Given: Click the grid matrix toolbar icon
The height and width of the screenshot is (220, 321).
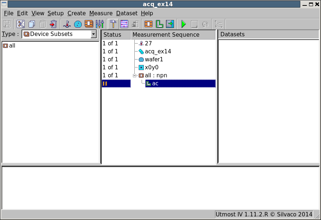Looking at the screenshot, I should 124,24.
